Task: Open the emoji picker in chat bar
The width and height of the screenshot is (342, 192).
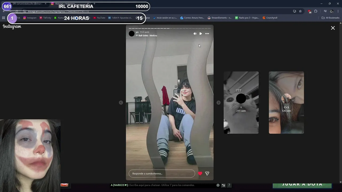Action: (x=218, y=185)
